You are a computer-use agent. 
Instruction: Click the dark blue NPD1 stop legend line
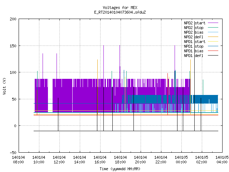pyautogui.click(x=213, y=46)
